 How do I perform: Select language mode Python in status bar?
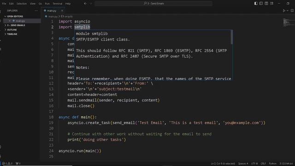coord(272,164)
